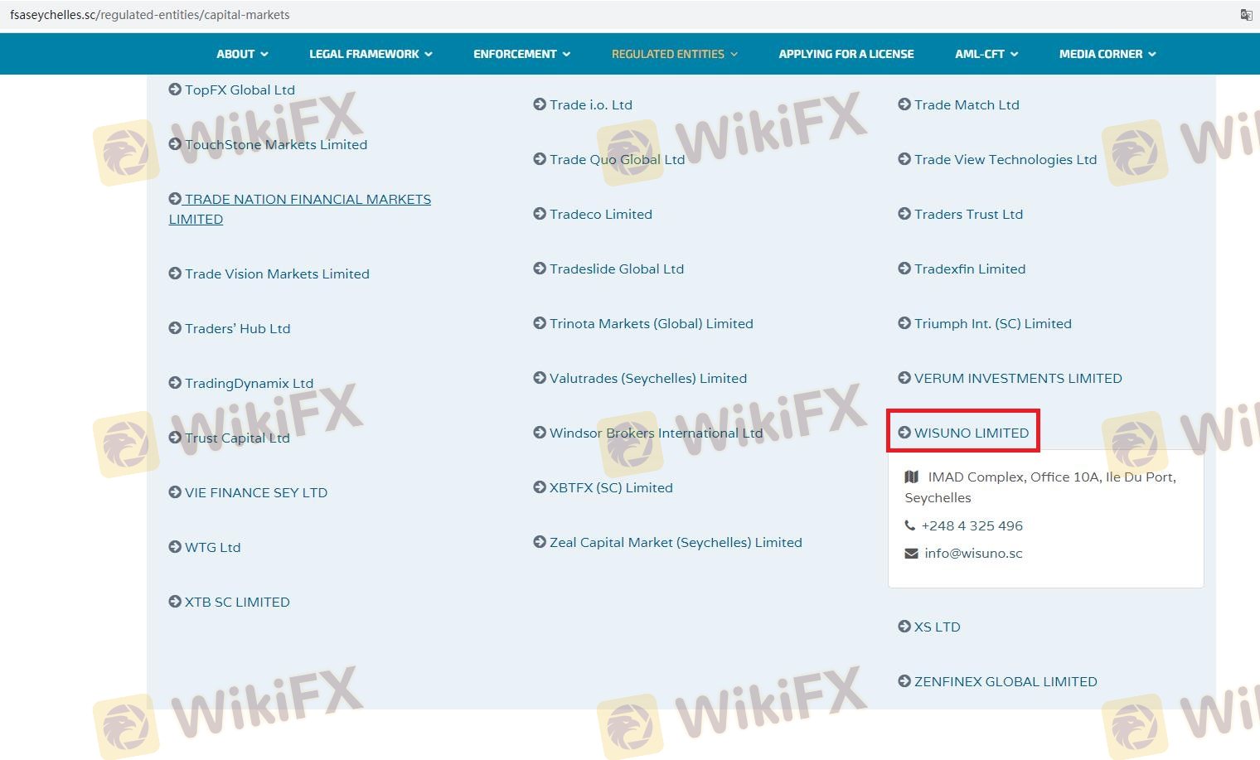The width and height of the screenshot is (1260, 760).
Task: Click the envelope icon in WISUNO details
Action: (x=911, y=553)
